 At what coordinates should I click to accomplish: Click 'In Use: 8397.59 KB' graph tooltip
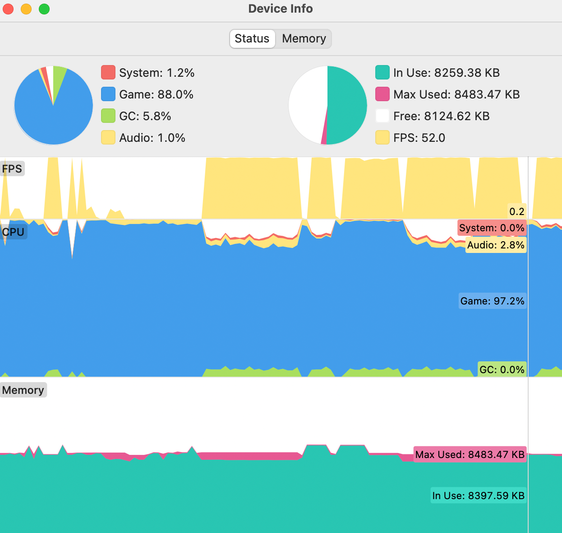coord(479,496)
